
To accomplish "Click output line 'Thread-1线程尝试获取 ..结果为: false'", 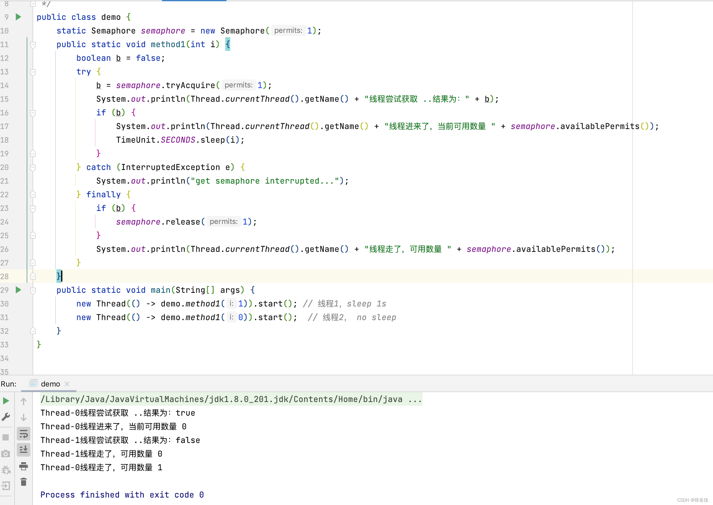I will coord(120,440).
